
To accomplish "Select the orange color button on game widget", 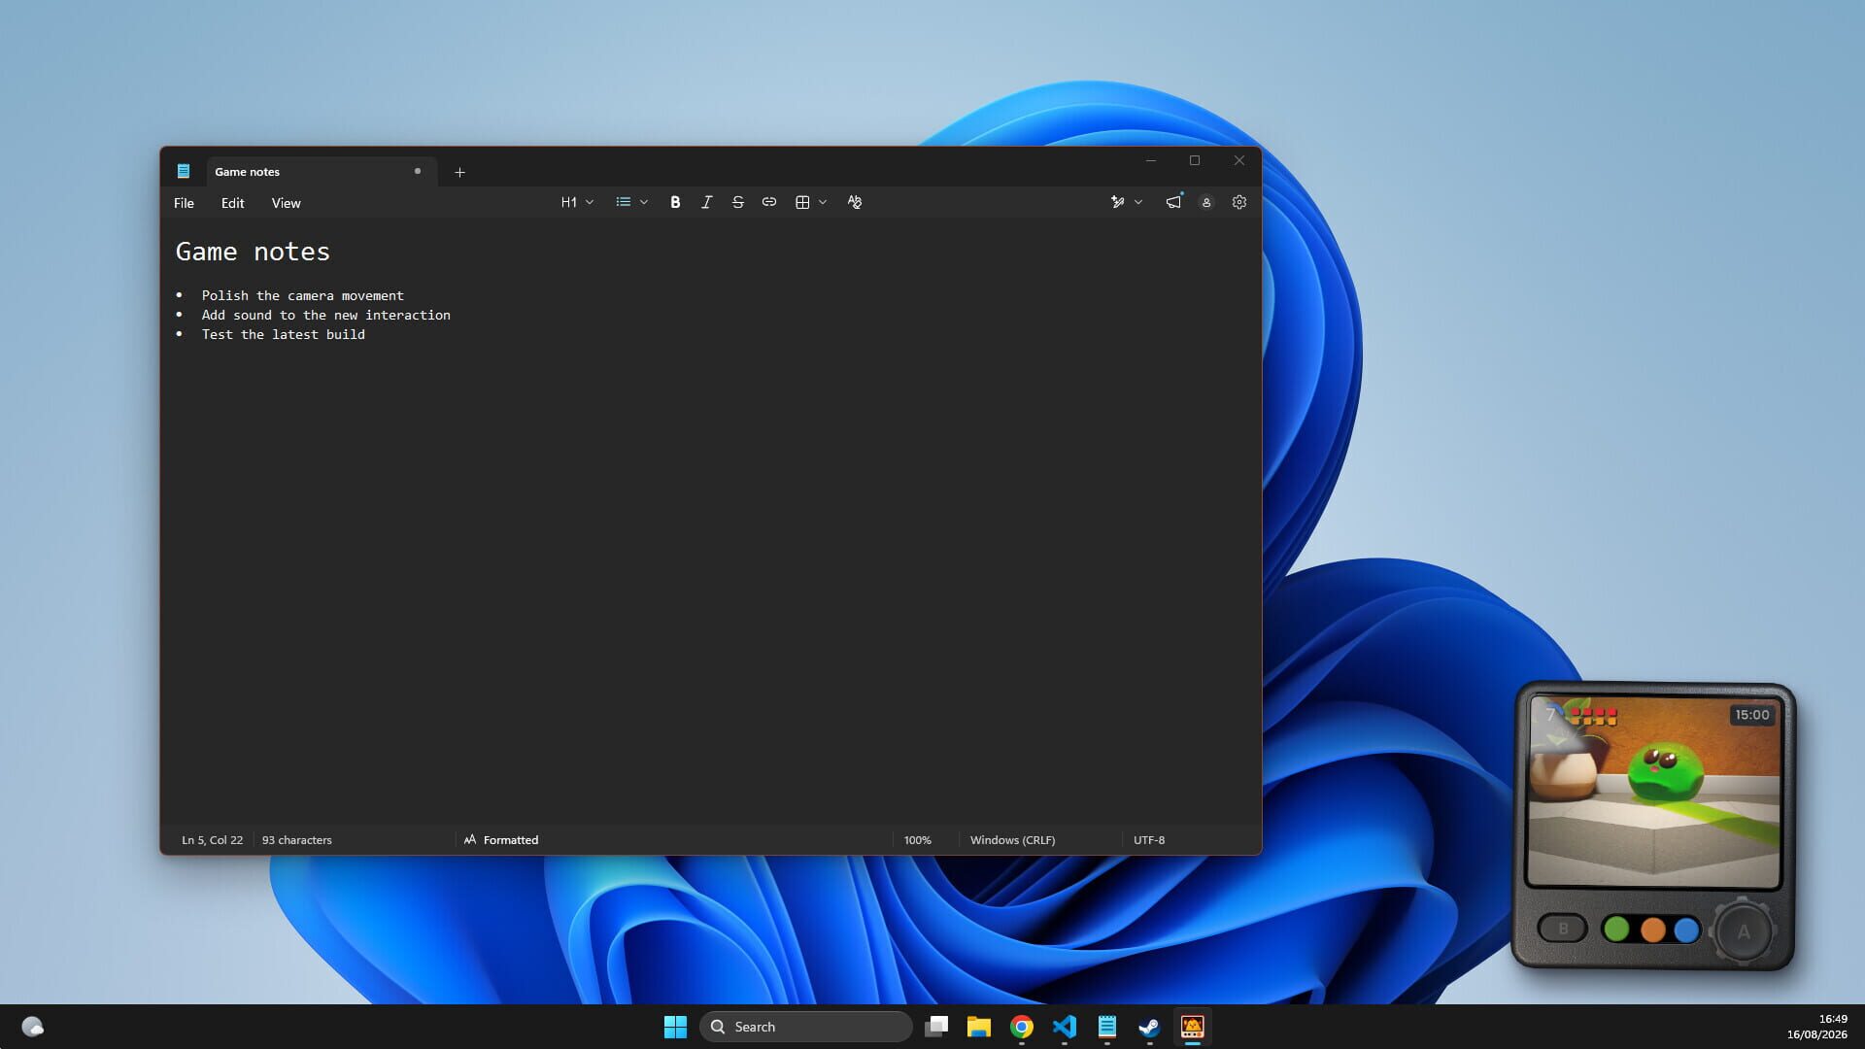I will coord(1652,930).
